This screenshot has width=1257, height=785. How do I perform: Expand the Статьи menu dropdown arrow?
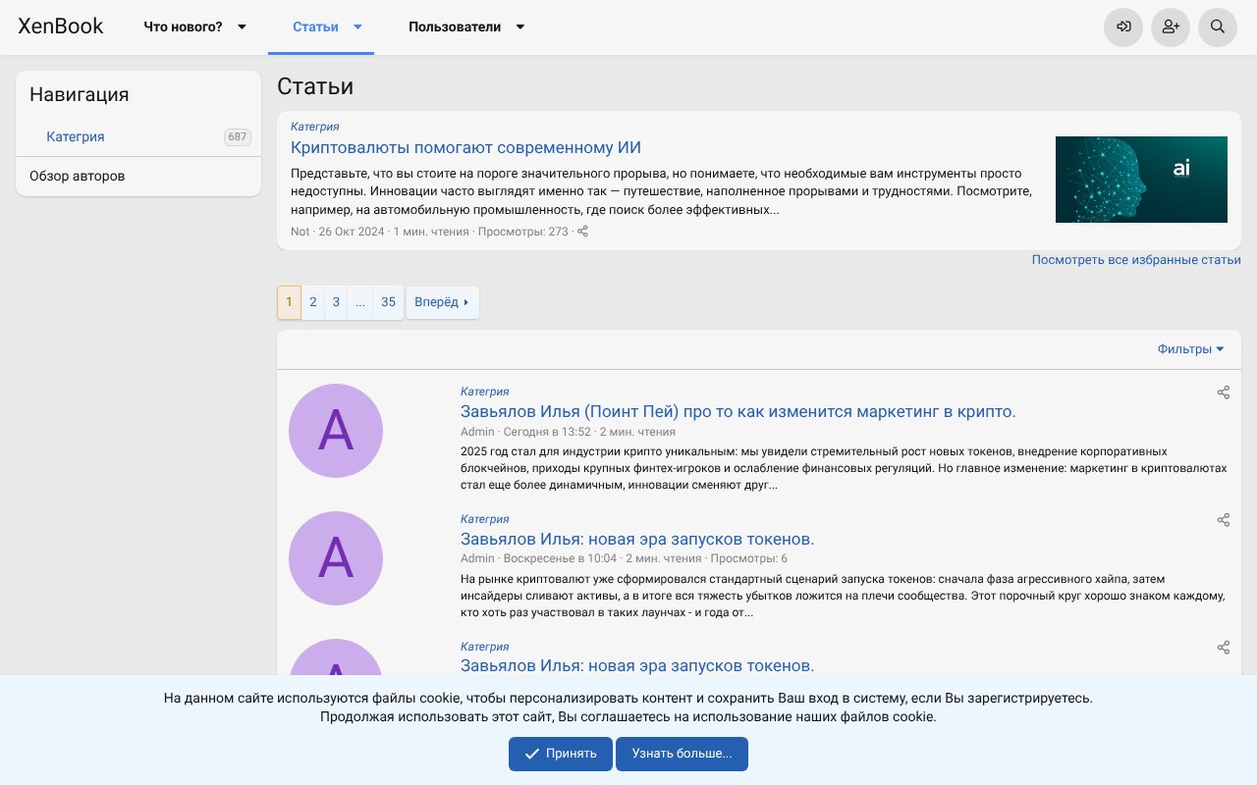[358, 27]
